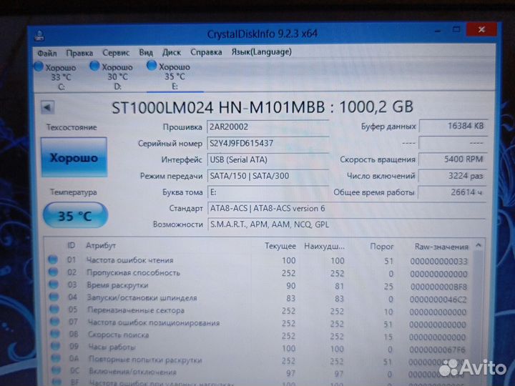Open the Язык(Language) menu
515x386 pixels.
[x=262, y=52]
